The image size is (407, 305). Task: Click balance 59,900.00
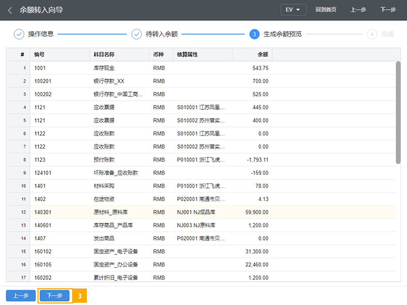click(257, 212)
